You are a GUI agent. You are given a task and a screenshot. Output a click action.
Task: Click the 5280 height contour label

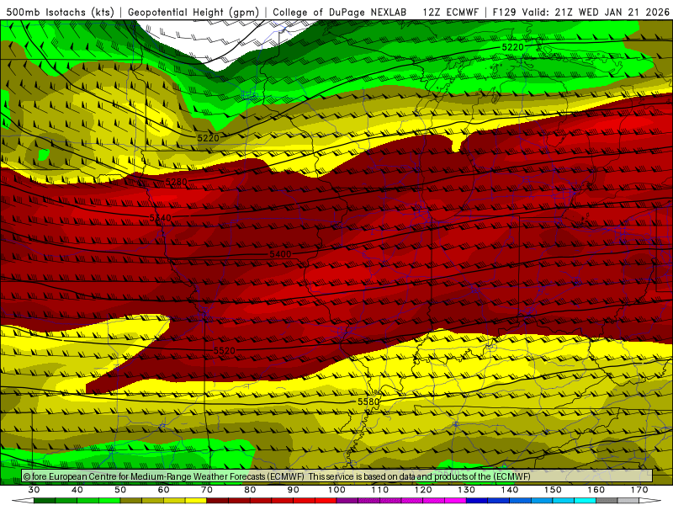177,182
